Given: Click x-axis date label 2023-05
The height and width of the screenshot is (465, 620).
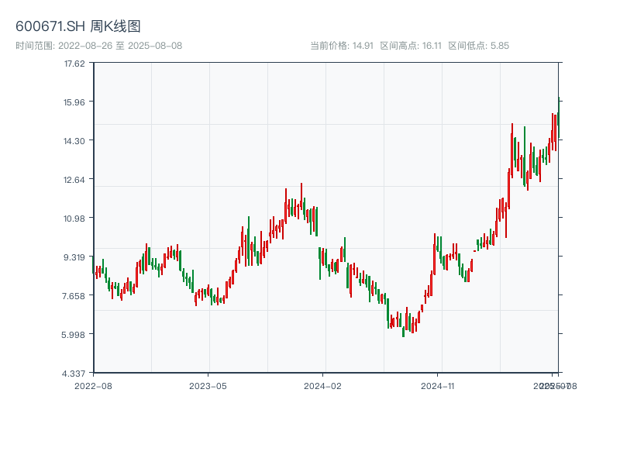Looking at the screenshot, I should 208,386.
